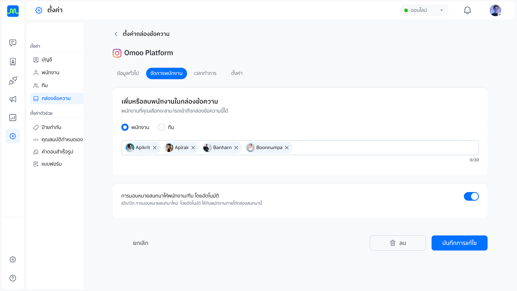The image size is (517, 291).
Task: Open the user profile avatar menu
Action: click(495, 10)
